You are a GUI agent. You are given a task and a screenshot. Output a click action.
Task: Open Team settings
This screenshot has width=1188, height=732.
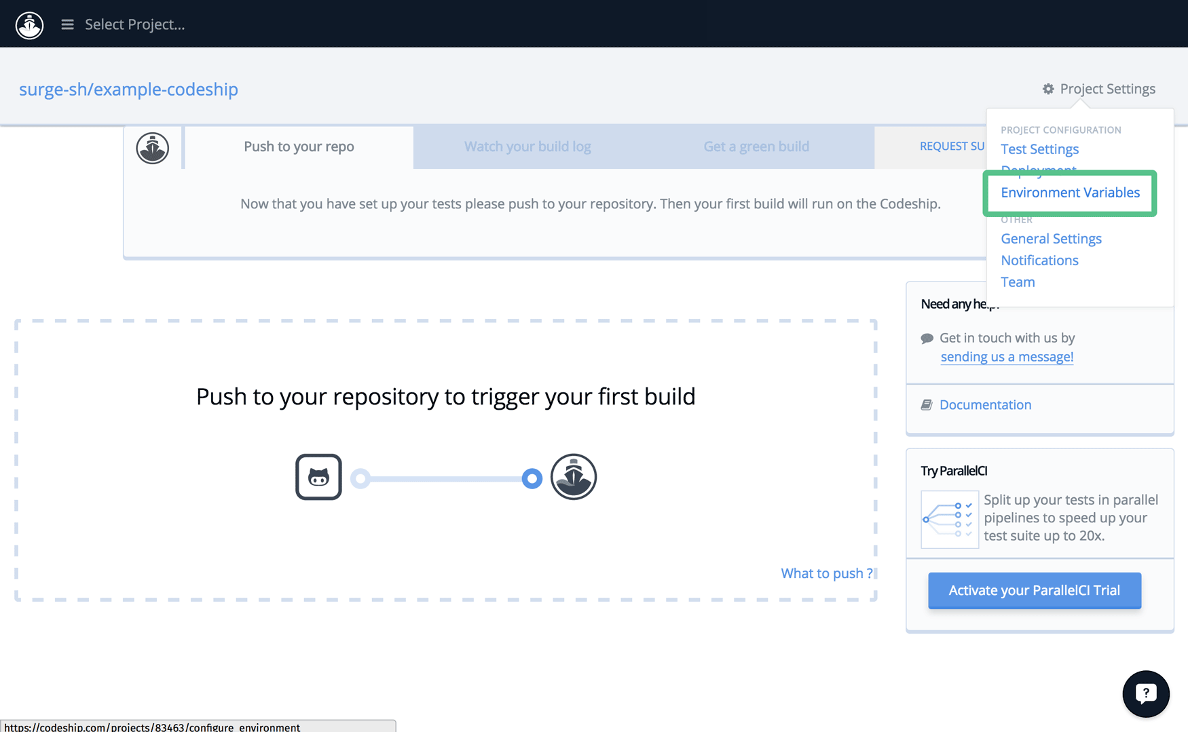1018,282
